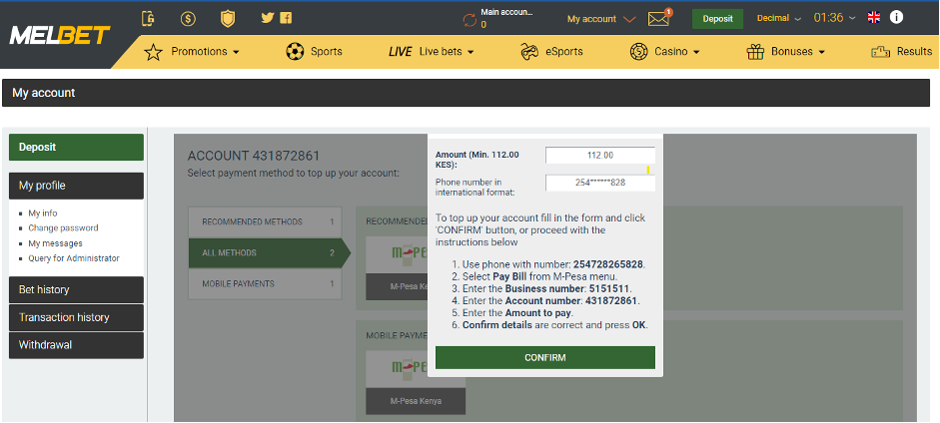940x423 pixels.
Task: Click the dollar coin payments icon
Action: 188,19
